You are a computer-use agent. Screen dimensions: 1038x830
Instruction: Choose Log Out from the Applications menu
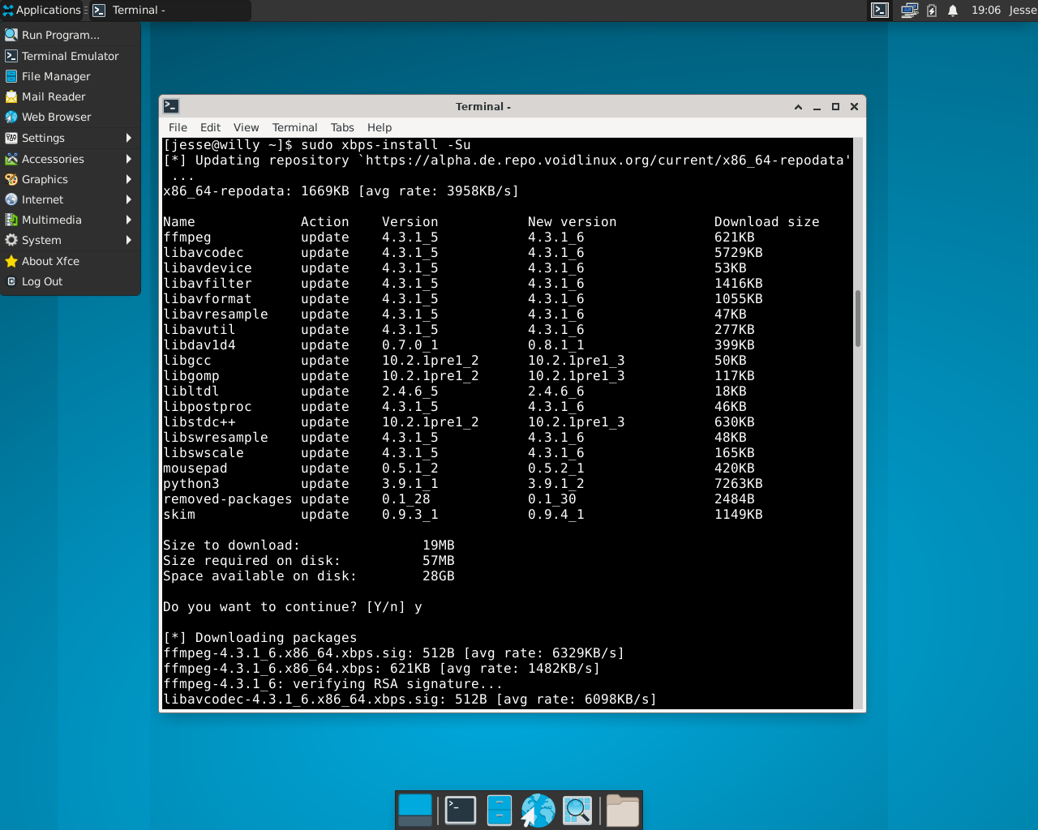click(71, 281)
